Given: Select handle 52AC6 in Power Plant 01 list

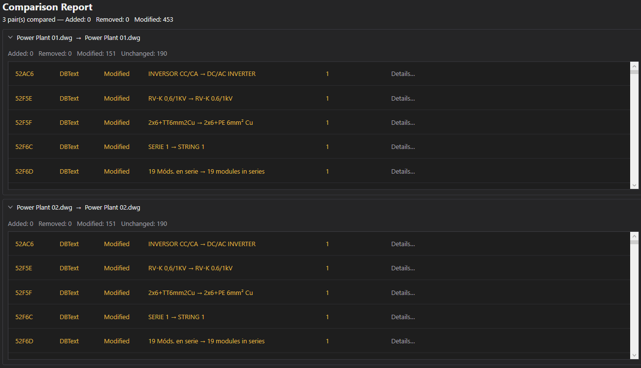Looking at the screenshot, I should (x=25, y=74).
